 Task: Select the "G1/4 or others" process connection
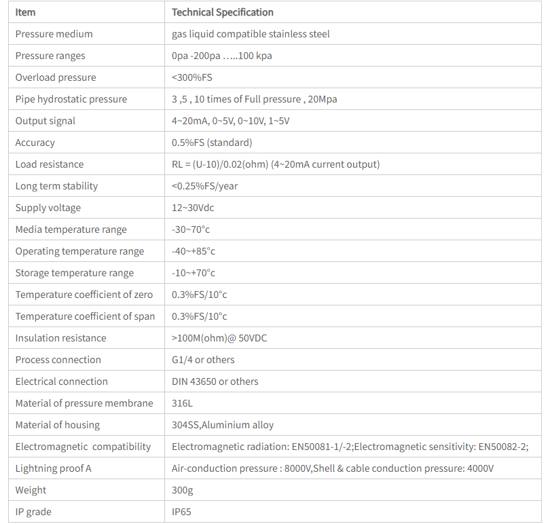coord(203,360)
